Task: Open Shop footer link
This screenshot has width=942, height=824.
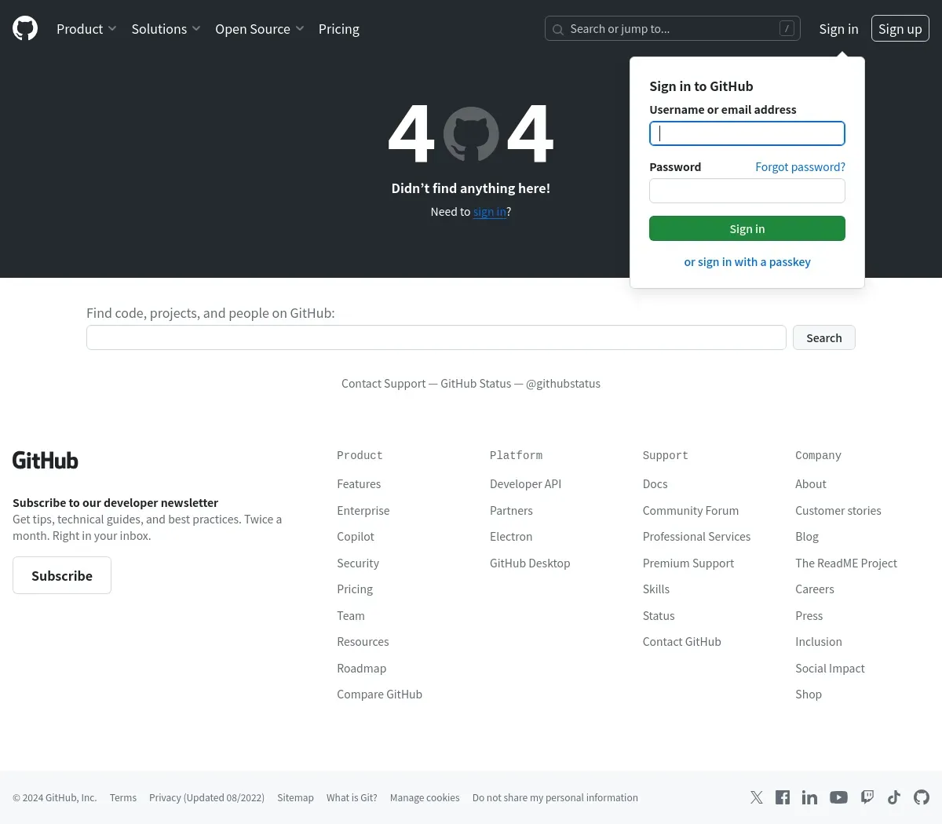Action: point(809,695)
